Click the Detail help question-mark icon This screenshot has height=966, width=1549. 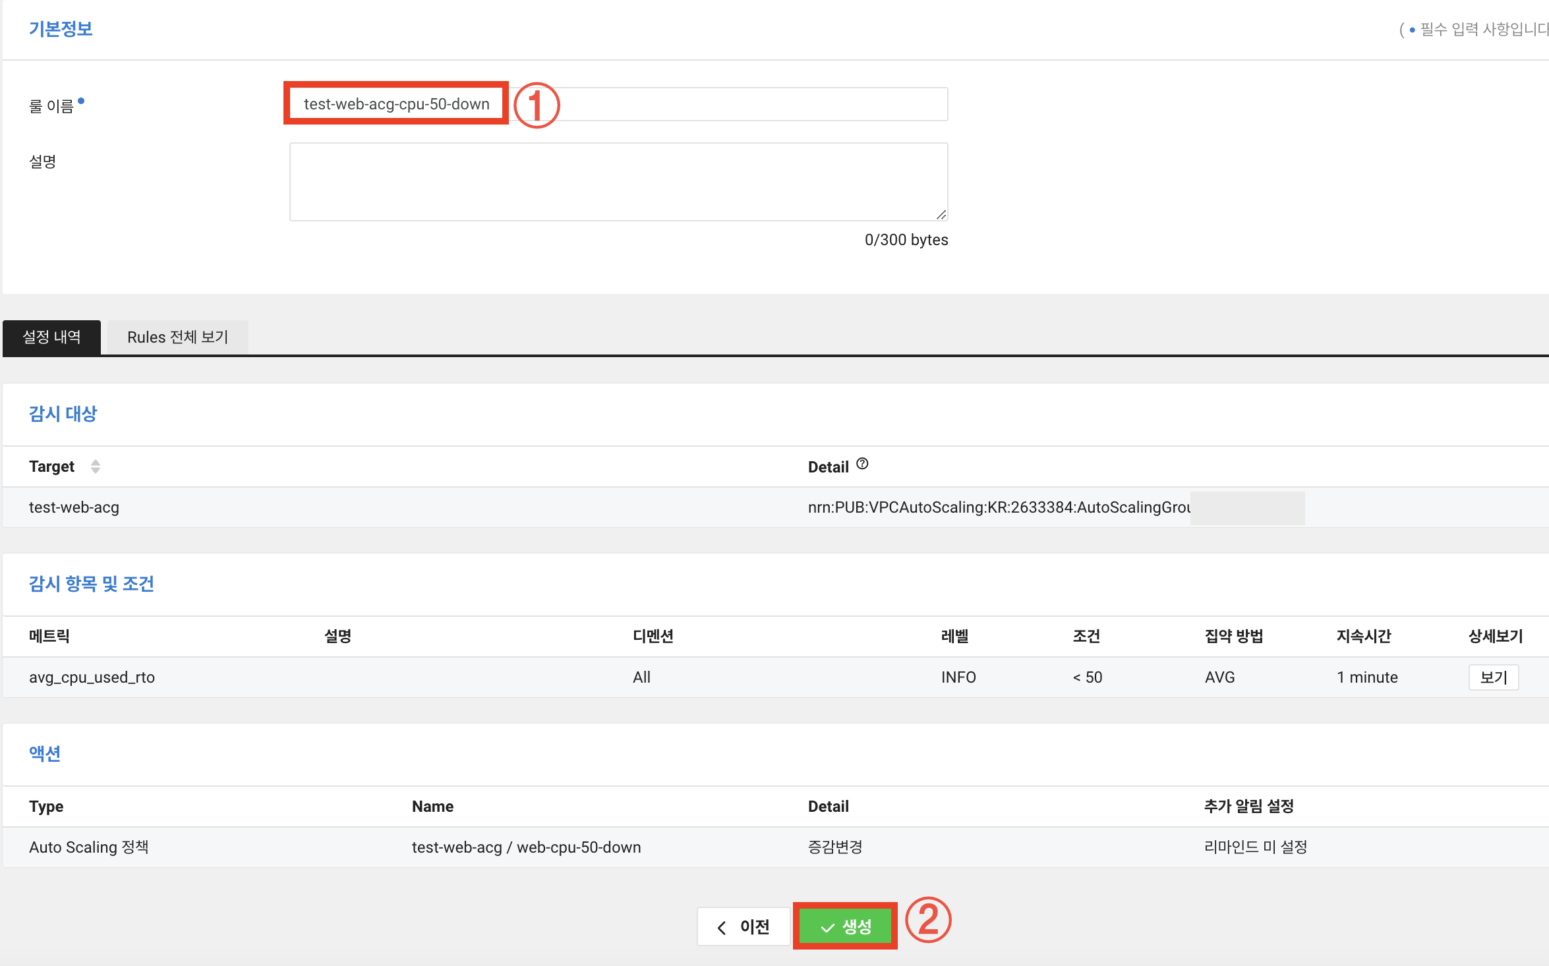862,465
